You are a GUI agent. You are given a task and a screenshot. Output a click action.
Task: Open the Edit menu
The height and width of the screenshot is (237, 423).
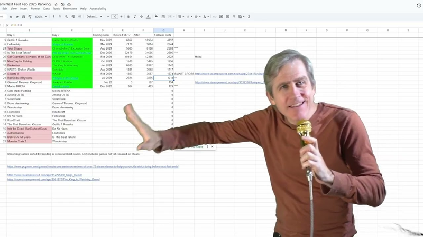pos(5,9)
